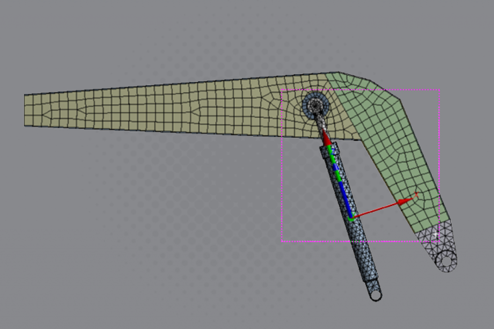Select the pin joint circle at the boom elbow
Screen dimensions: 494x329
316,105
